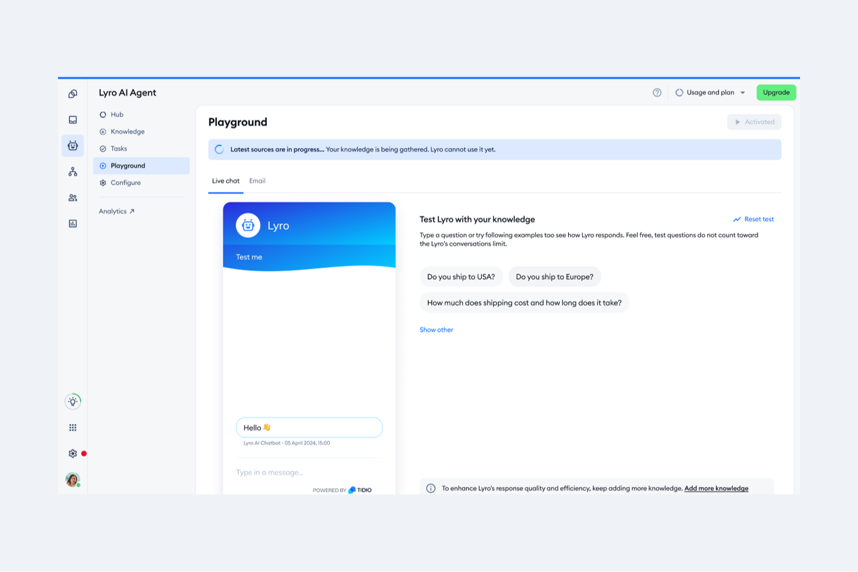This screenshot has width=858, height=572.
Task: Click the Type in a message input field
Action: click(x=270, y=472)
